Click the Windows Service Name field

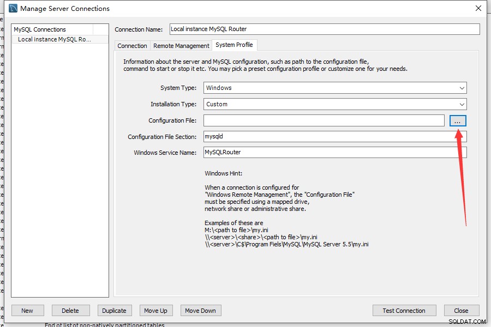pyautogui.click(x=335, y=153)
